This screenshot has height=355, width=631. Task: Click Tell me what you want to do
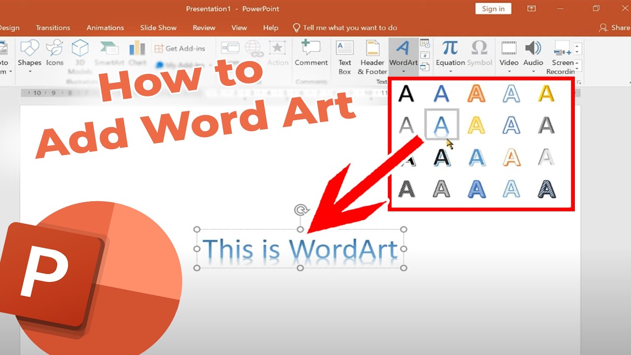pyautogui.click(x=345, y=28)
